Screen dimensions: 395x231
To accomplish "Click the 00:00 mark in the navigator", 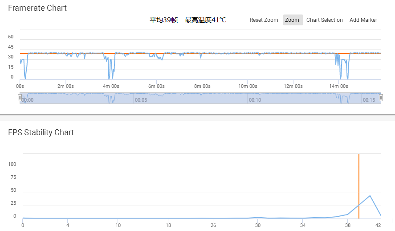I will tap(27, 100).
